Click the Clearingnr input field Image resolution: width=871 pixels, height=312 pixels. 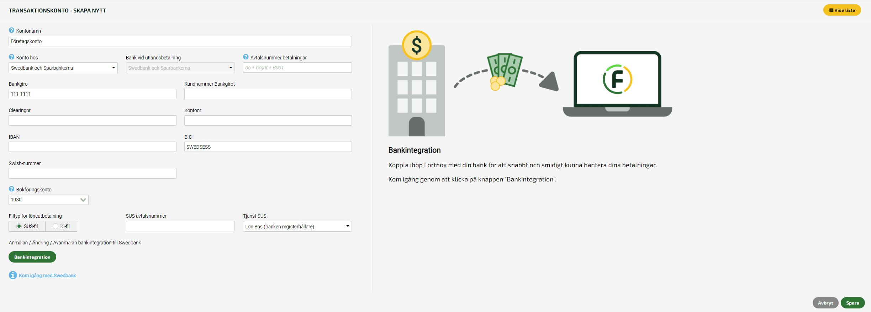click(93, 120)
